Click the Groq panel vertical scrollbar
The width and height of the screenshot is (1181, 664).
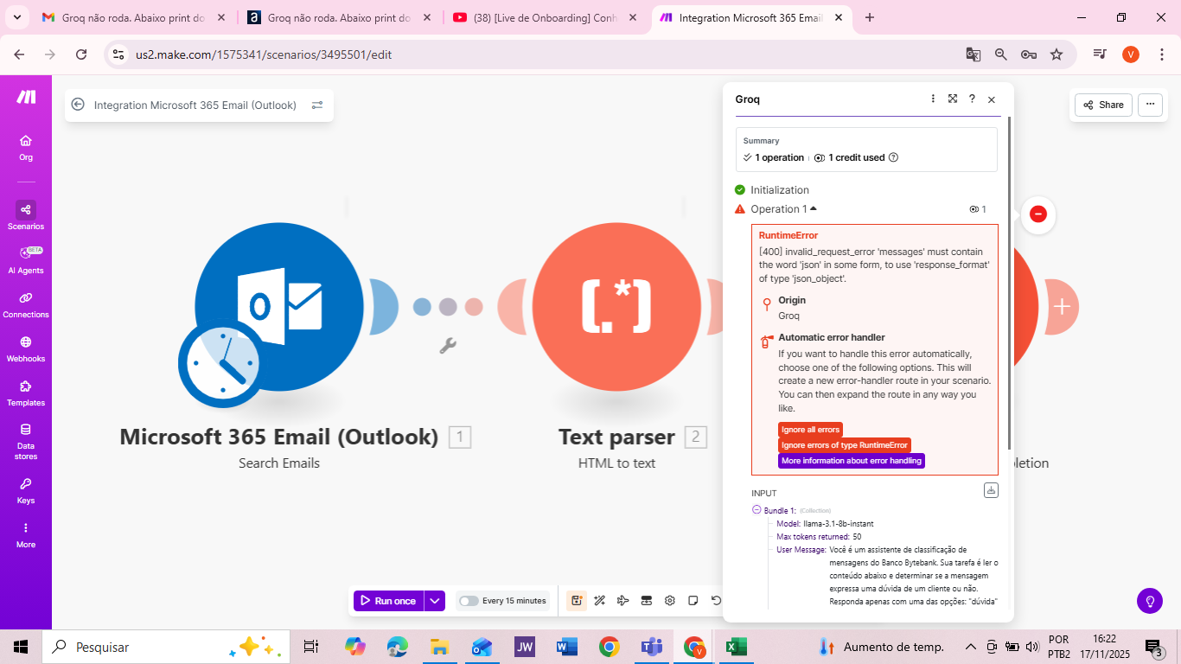point(1008,284)
